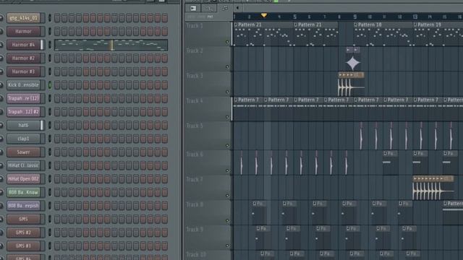Viewport: 463px width, 260px height.
Task: Toggle mute dot for Track 5
Action: (x=227, y=145)
